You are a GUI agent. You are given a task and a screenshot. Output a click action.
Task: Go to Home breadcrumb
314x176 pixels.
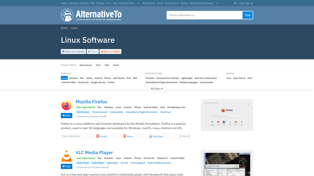(64, 28)
